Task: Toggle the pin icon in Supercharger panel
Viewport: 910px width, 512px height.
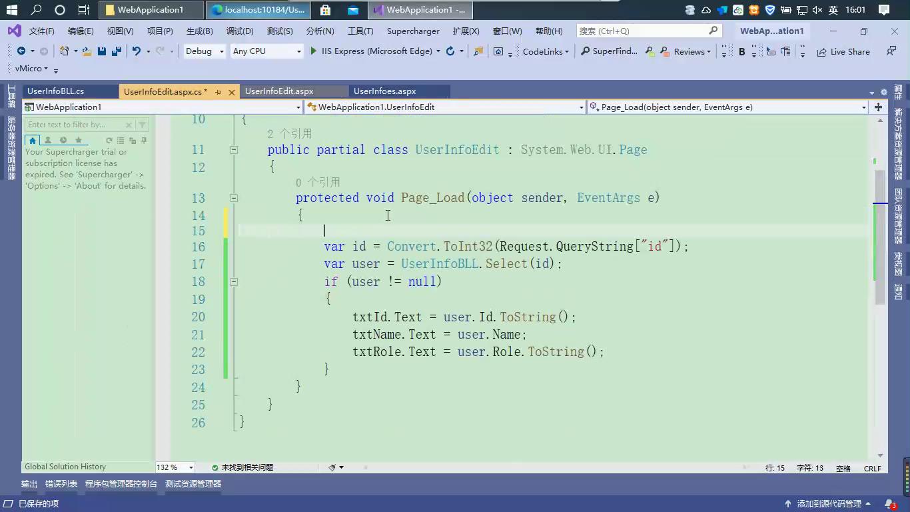Action: coord(144,140)
